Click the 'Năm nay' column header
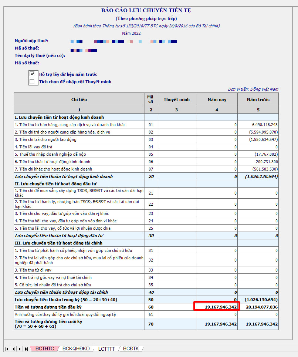This screenshot has height=357, width=298. 217,100
